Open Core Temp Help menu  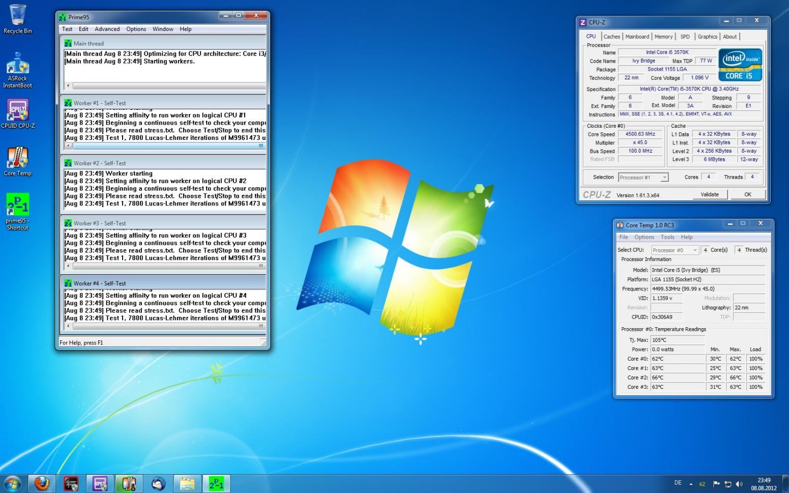pos(687,237)
